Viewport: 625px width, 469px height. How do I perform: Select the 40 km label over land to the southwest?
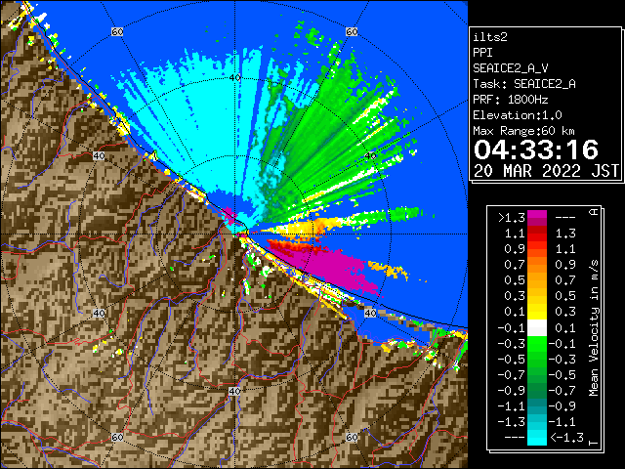[99, 313]
